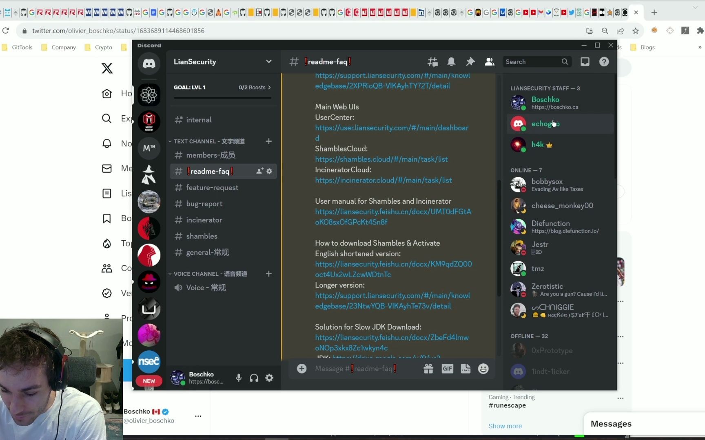Bookmark this page with the star icon
This screenshot has height=440, width=705.
[x=635, y=31]
